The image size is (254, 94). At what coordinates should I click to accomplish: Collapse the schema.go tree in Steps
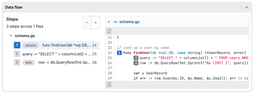tap(11, 36)
